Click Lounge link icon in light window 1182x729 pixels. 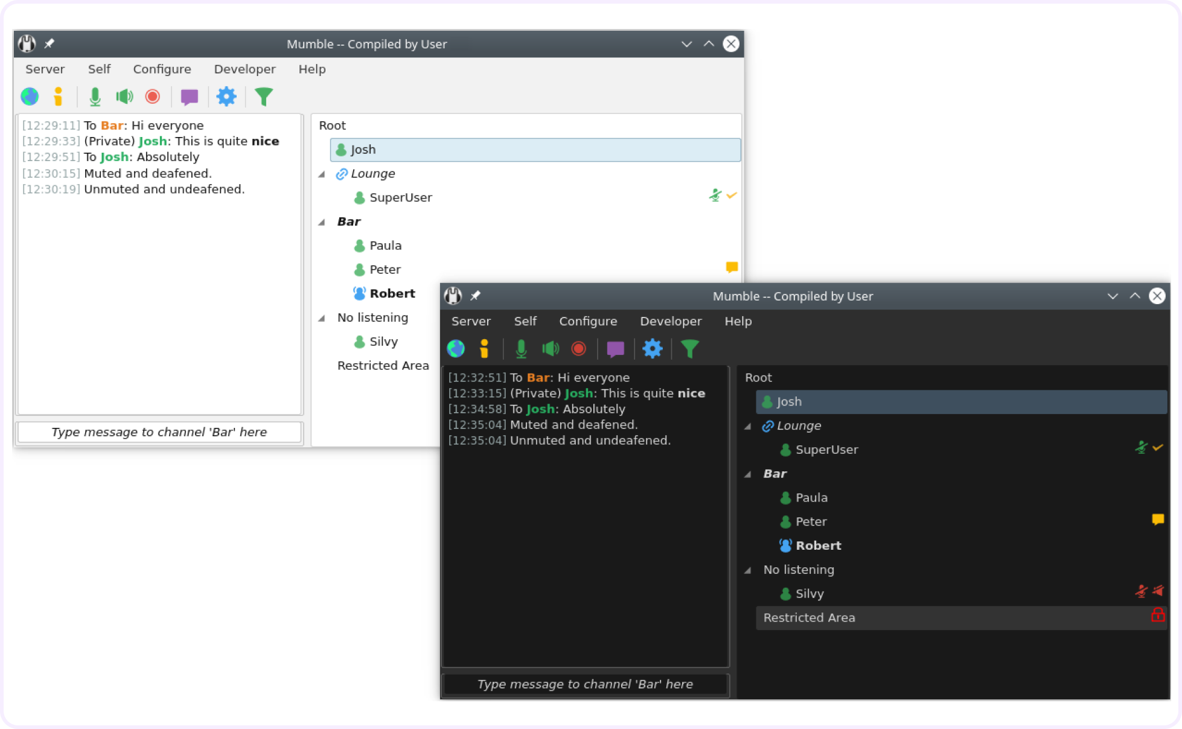342,174
